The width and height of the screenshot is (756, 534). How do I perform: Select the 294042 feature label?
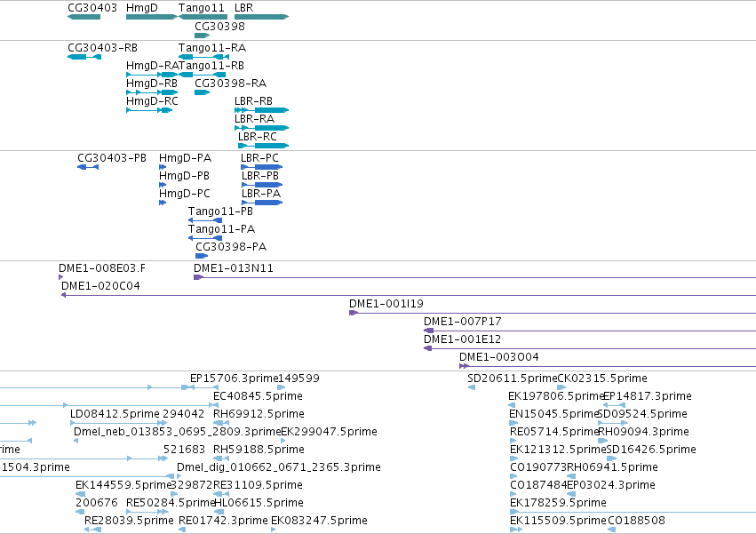click(184, 414)
